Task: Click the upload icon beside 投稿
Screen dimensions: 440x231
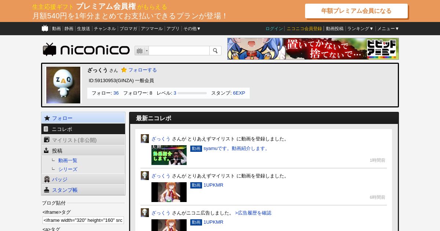Action: 46,150
